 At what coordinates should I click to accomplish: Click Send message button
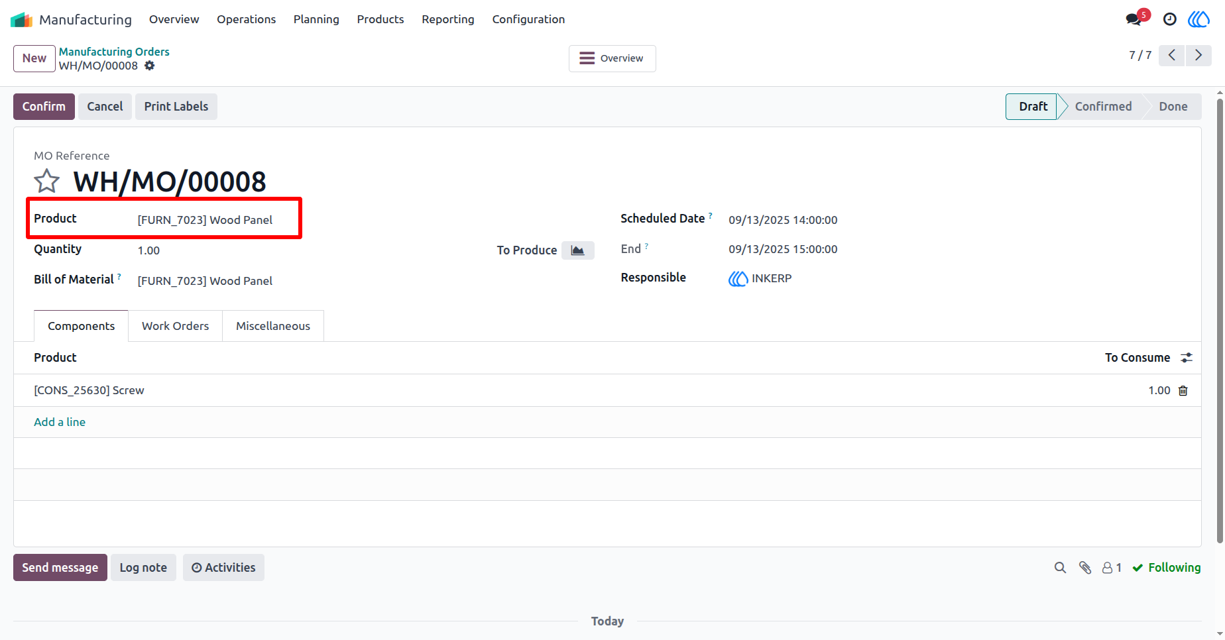click(60, 568)
